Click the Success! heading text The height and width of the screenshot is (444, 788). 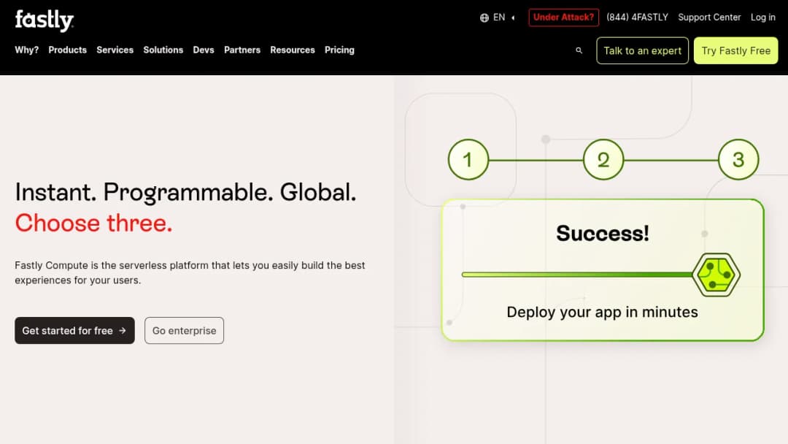603,233
